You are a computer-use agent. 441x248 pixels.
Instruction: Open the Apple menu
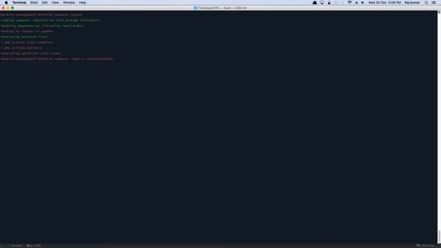point(6,3)
